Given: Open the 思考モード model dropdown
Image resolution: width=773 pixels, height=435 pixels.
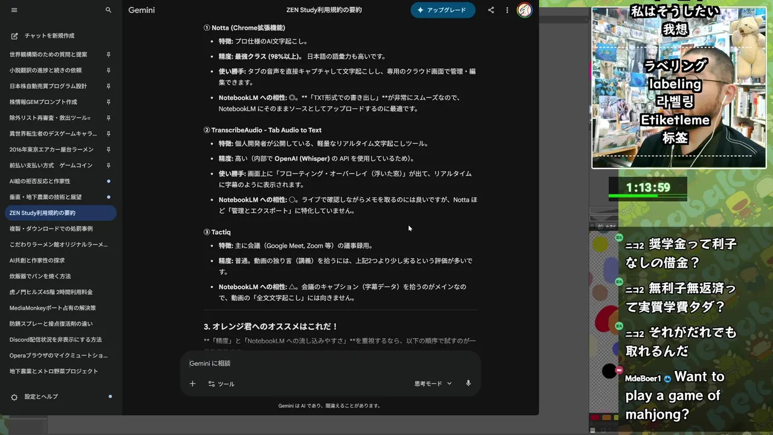Looking at the screenshot, I should 433,384.
